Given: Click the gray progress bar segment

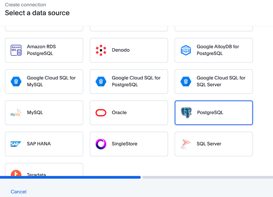Looking at the screenshot, I should point(208,177).
